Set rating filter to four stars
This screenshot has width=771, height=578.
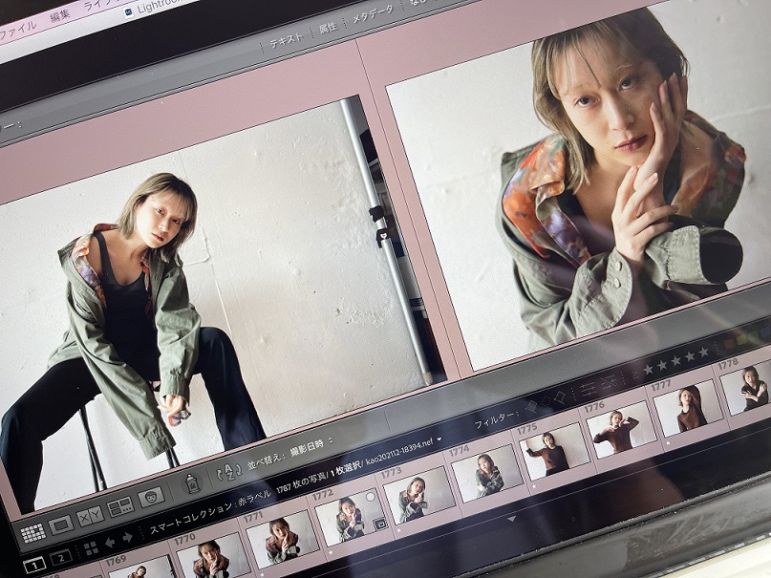click(x=690, y=355)
